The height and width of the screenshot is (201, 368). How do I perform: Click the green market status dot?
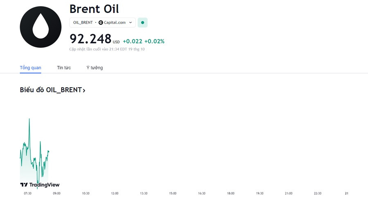tap(142, 23)
